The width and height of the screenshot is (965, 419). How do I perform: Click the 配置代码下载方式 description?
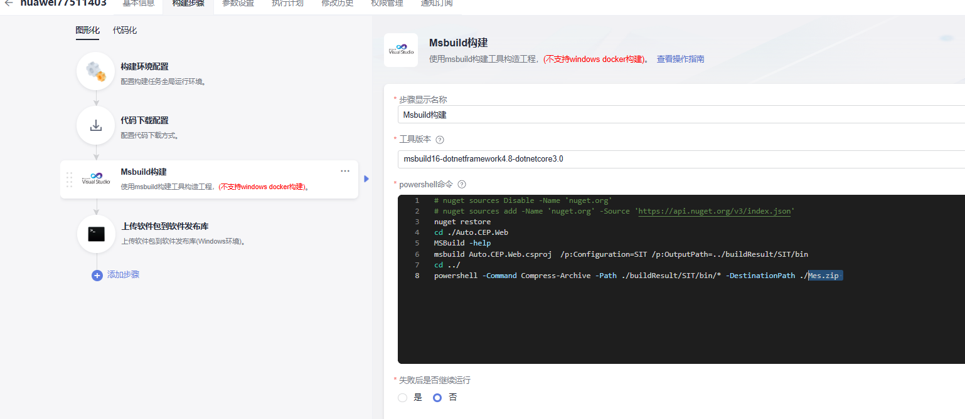pos(150,135)
